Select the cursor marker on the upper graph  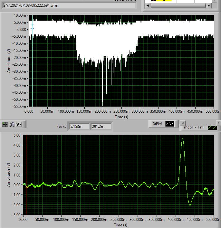tap(33, 28)
